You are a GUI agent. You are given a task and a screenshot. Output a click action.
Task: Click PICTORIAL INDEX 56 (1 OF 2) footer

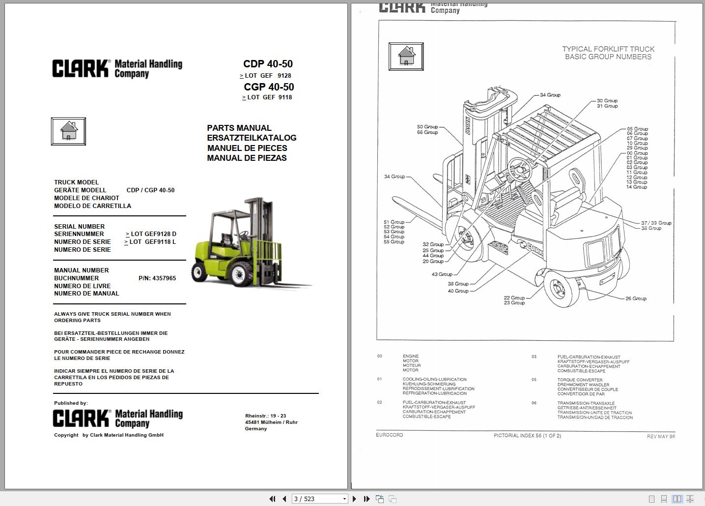[527, 436]
